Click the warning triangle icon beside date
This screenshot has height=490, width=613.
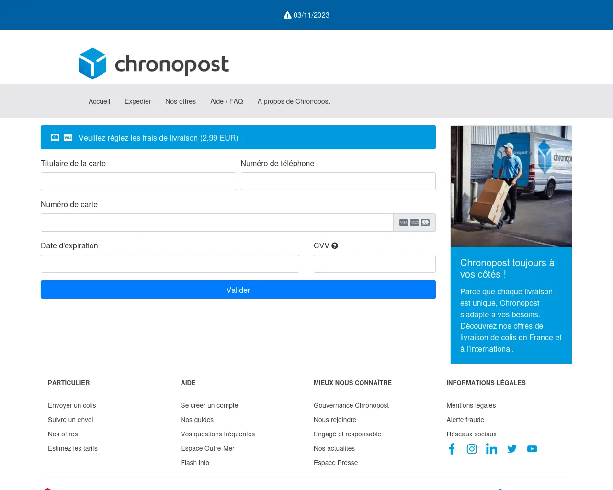pyautogui.click(x=287, y=15)
